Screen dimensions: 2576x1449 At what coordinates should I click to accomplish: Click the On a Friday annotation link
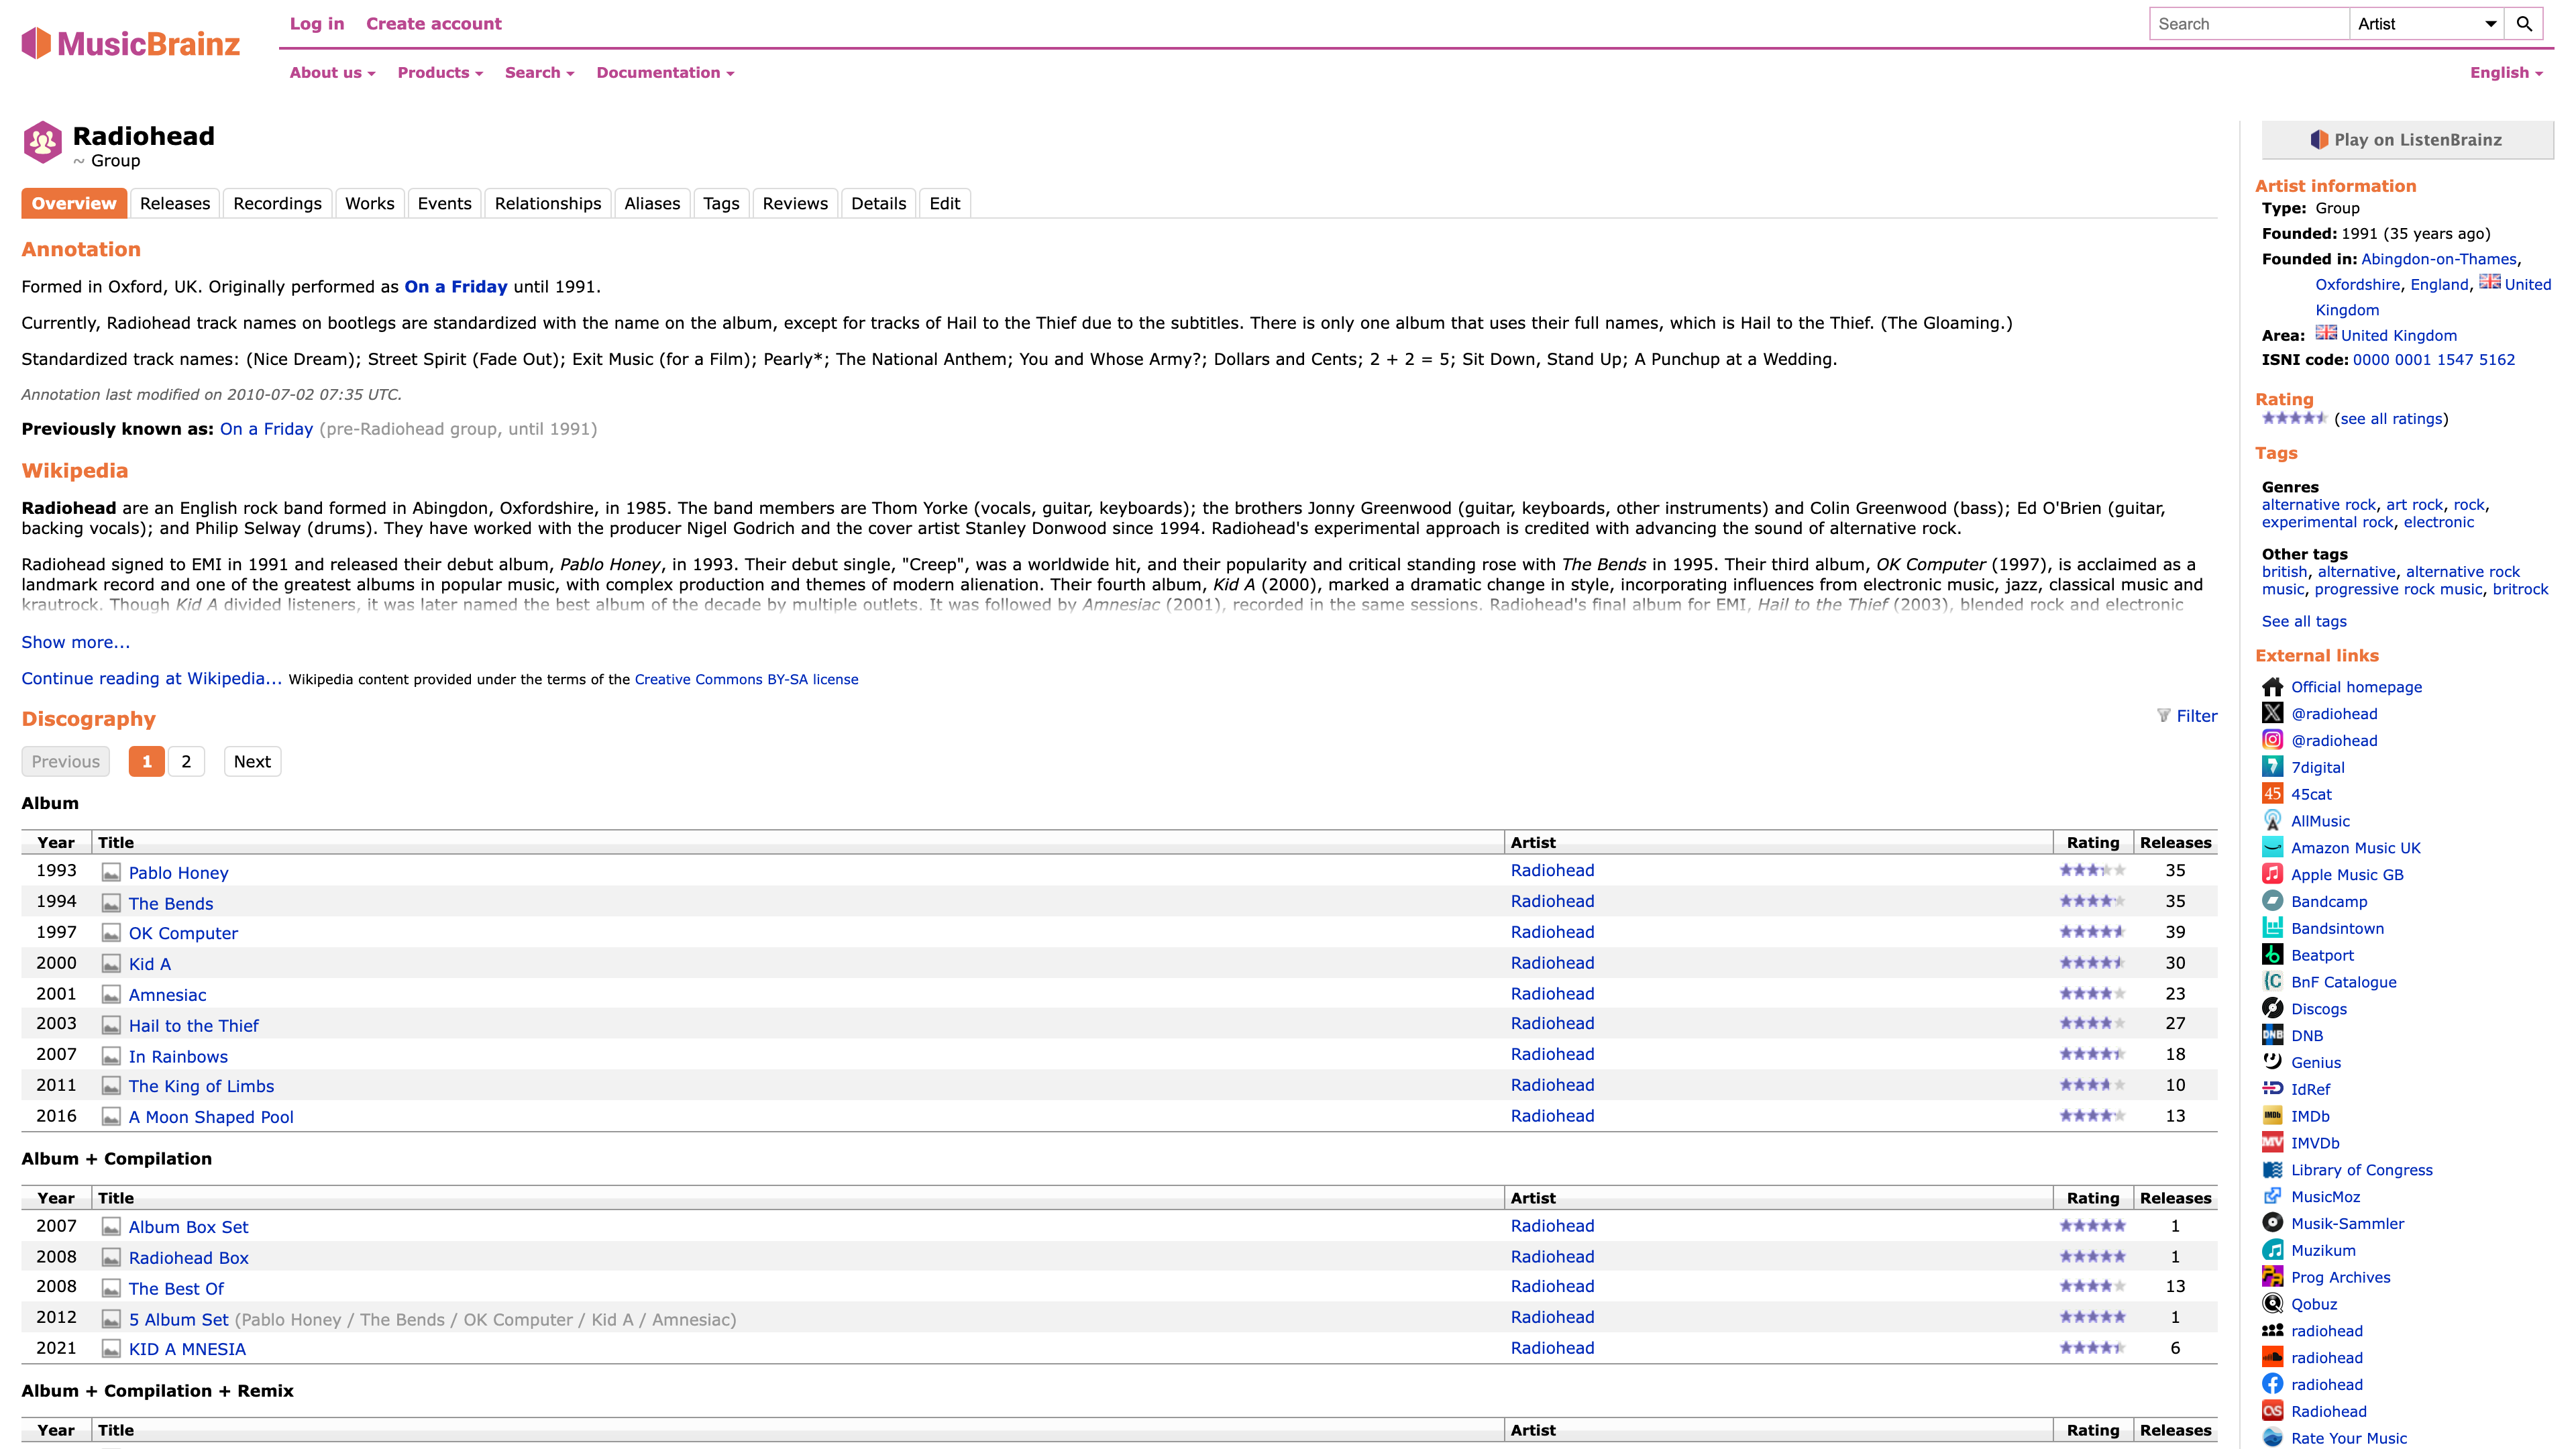coord(456,286)
